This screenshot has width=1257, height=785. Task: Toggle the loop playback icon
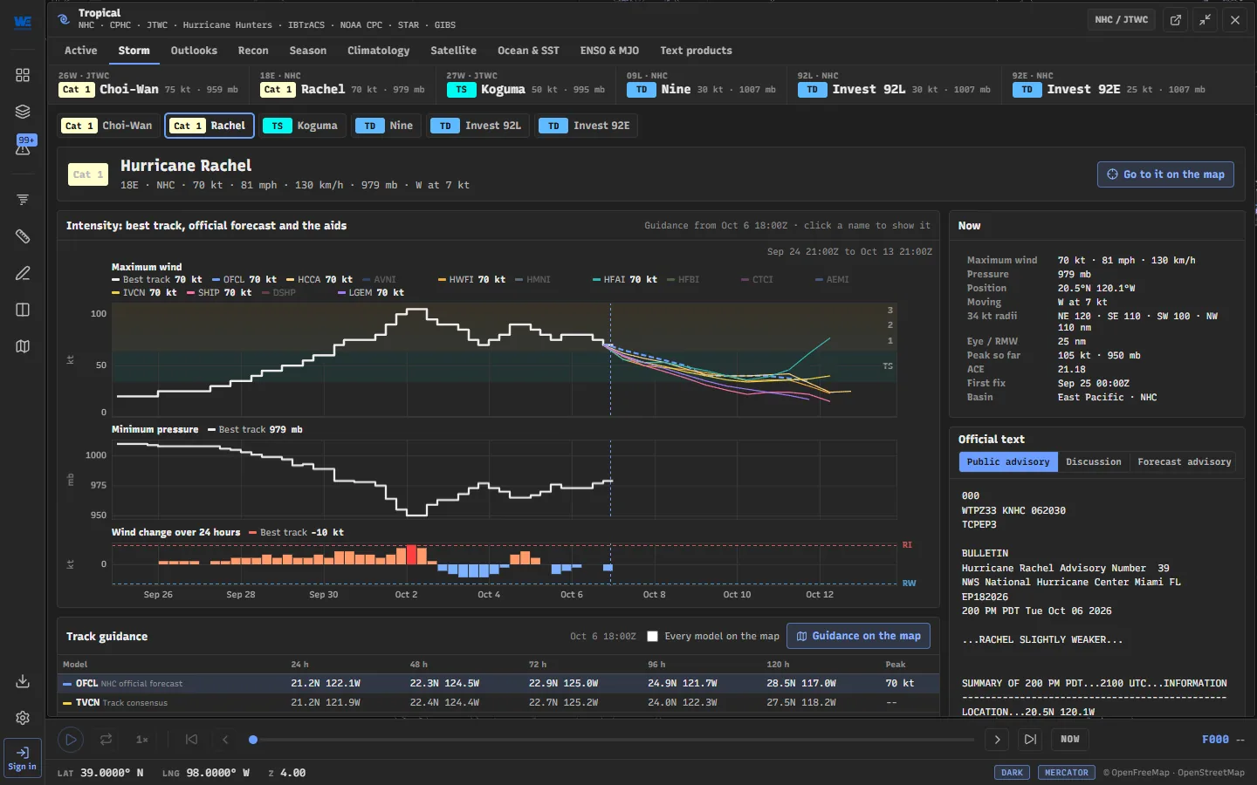coord(106,740)
